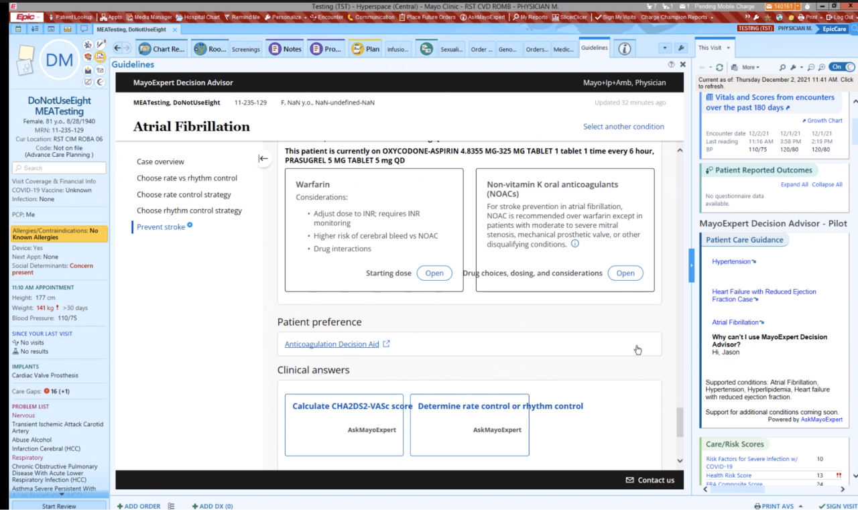Open the More dropdown in the sidebar toolbar
This screenshot has width=858, height=510.
(x=751, y=68)
